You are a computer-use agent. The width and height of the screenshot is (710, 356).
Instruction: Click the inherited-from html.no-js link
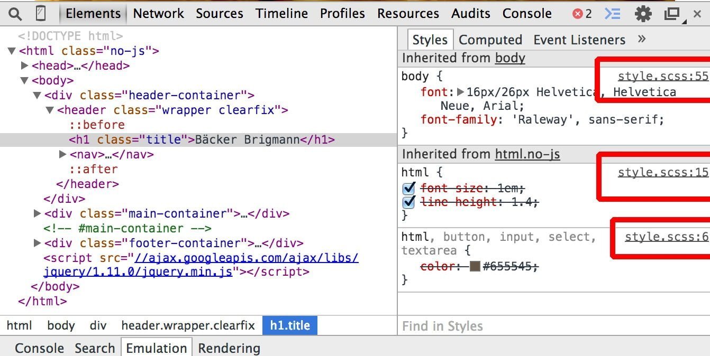[527, 154]
